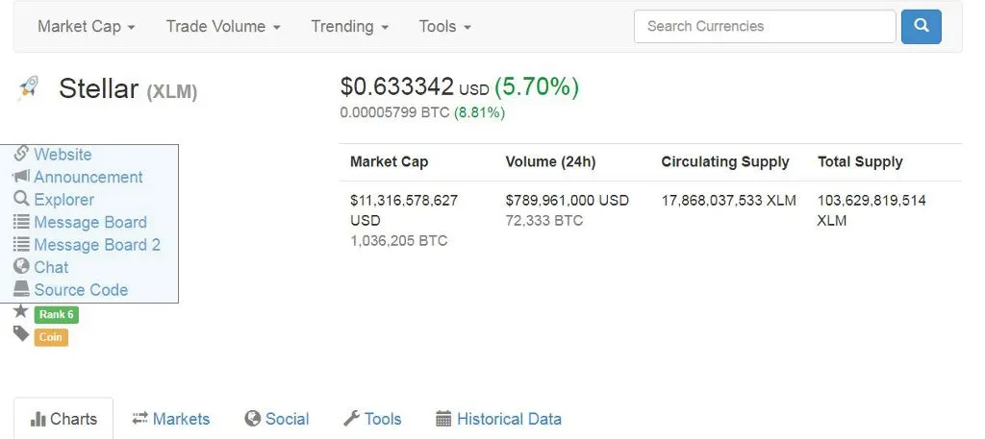The image size is (985, 439).
Task: Click the Coin orange tag badge
Action: (x=51, y=337)
